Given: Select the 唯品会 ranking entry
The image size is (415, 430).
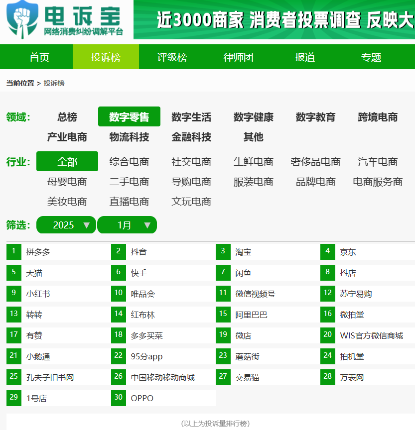Looking at the screenshot, I should coord(163,294).
